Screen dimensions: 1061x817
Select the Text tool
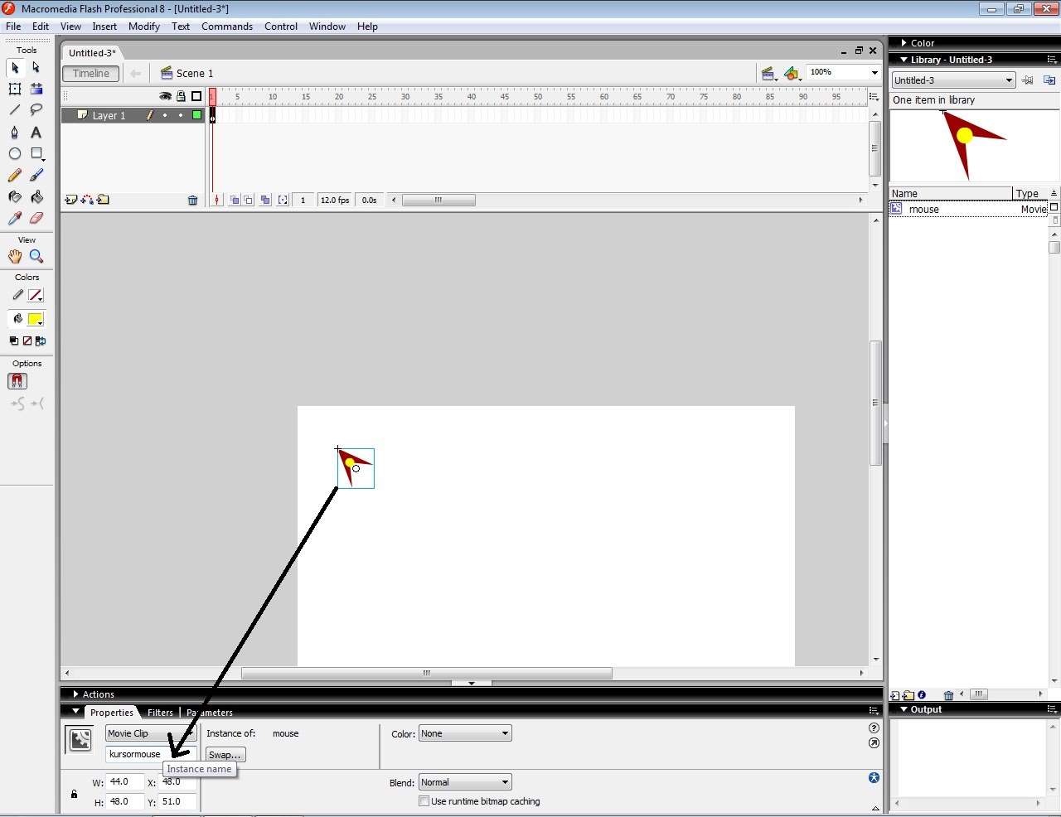(x=36, y=132)
